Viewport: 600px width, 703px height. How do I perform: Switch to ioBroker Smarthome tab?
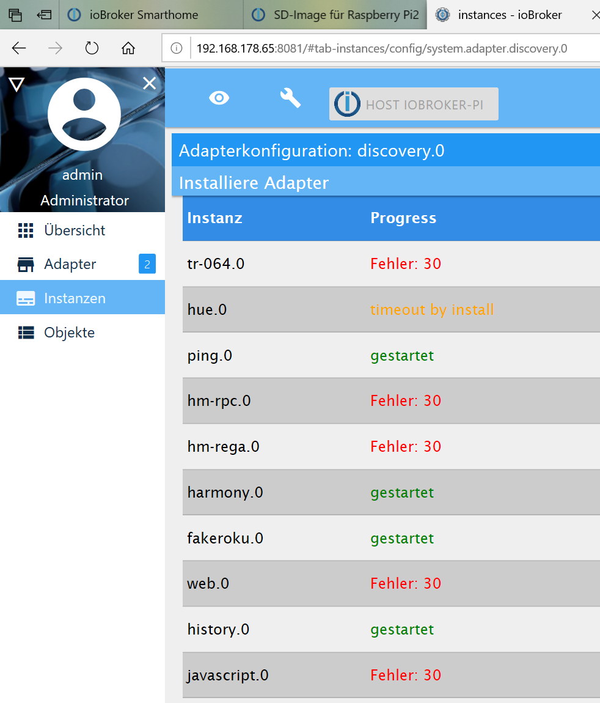tap(151, 15)
